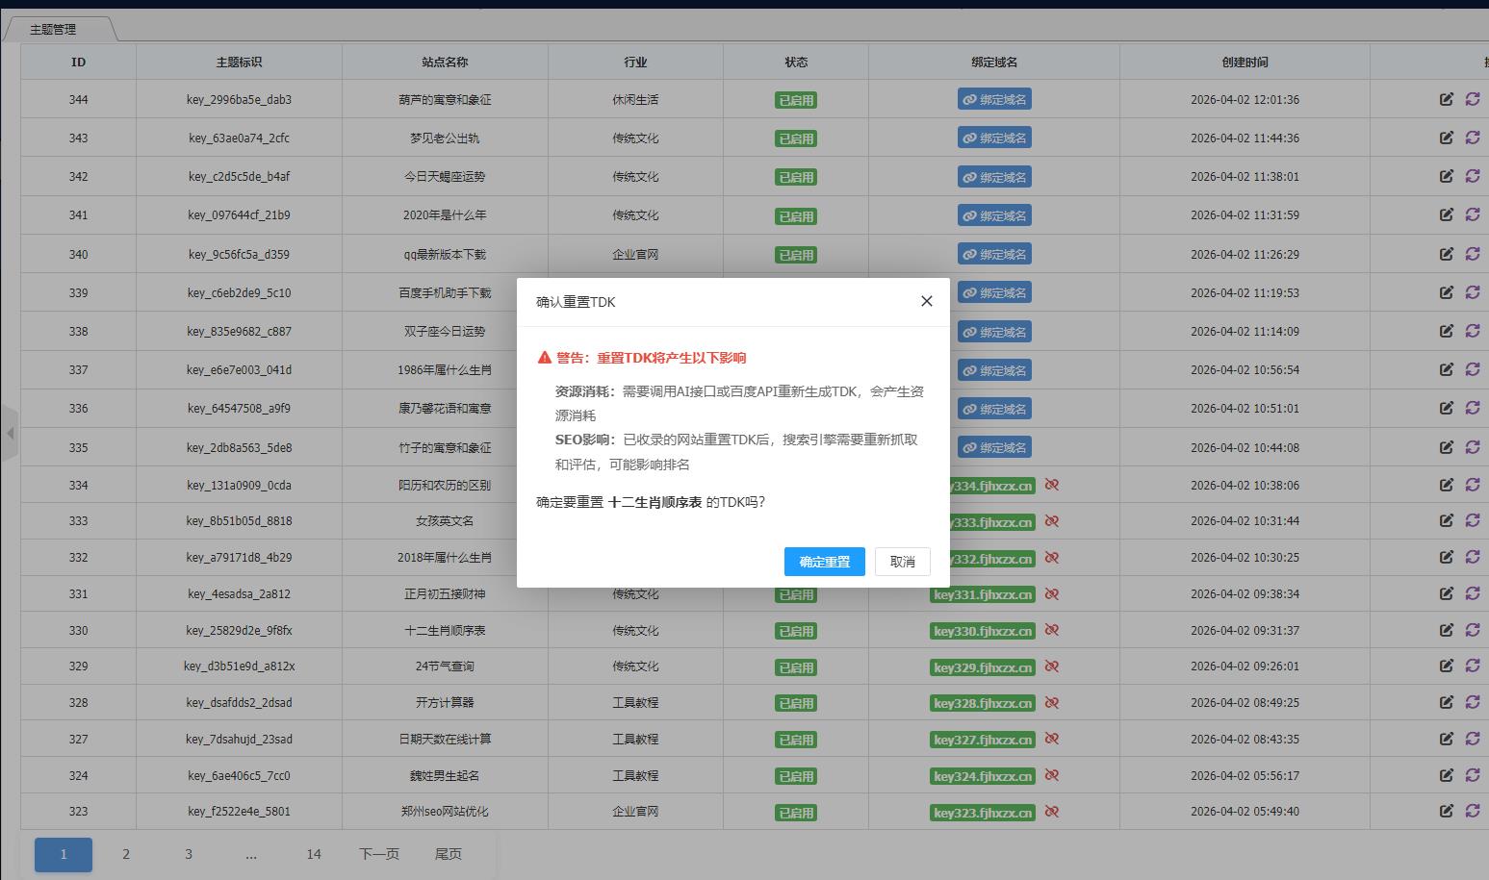
Task: Unlink domain key334.fjhxzx.cn
Action: [x=1052, y=485]
